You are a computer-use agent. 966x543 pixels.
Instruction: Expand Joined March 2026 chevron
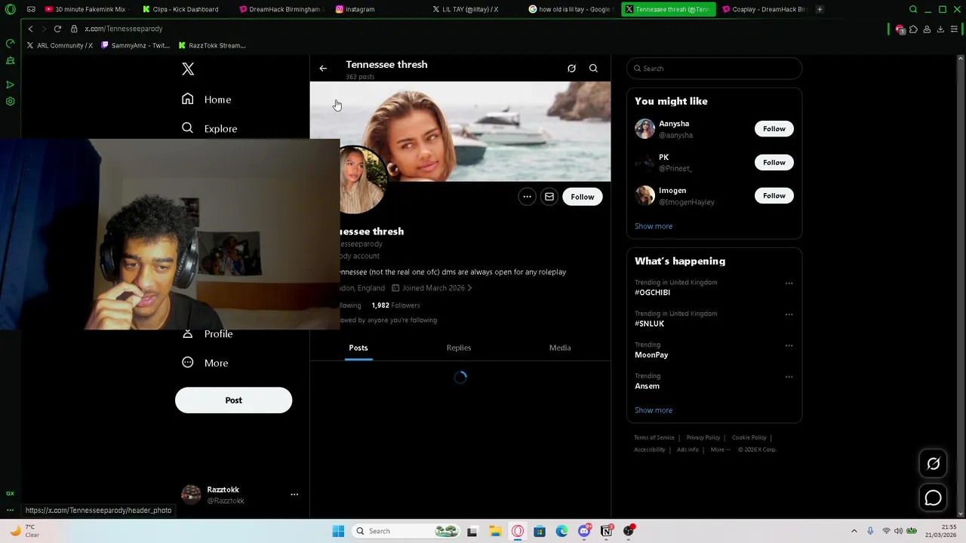(x=469, y=288)
